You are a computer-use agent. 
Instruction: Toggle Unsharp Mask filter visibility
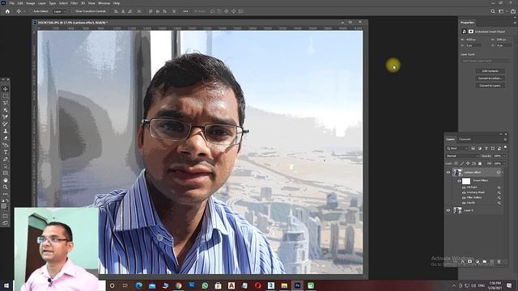click(x=464, y=192)
